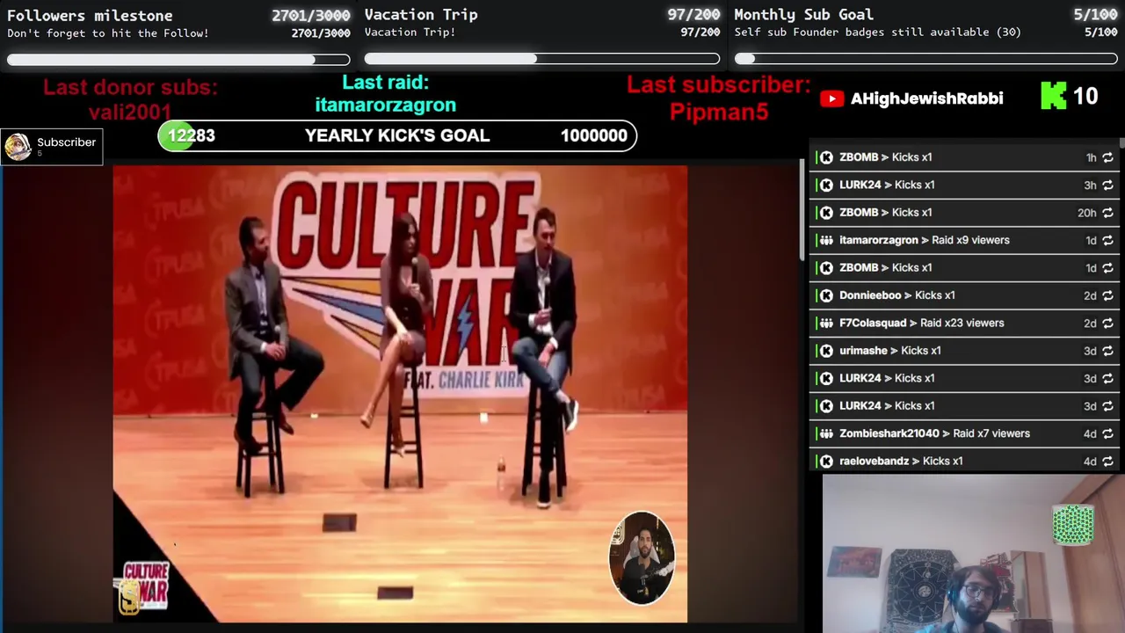
Task: Click the last raid name itamarorzagron
Action: [385, 105]
